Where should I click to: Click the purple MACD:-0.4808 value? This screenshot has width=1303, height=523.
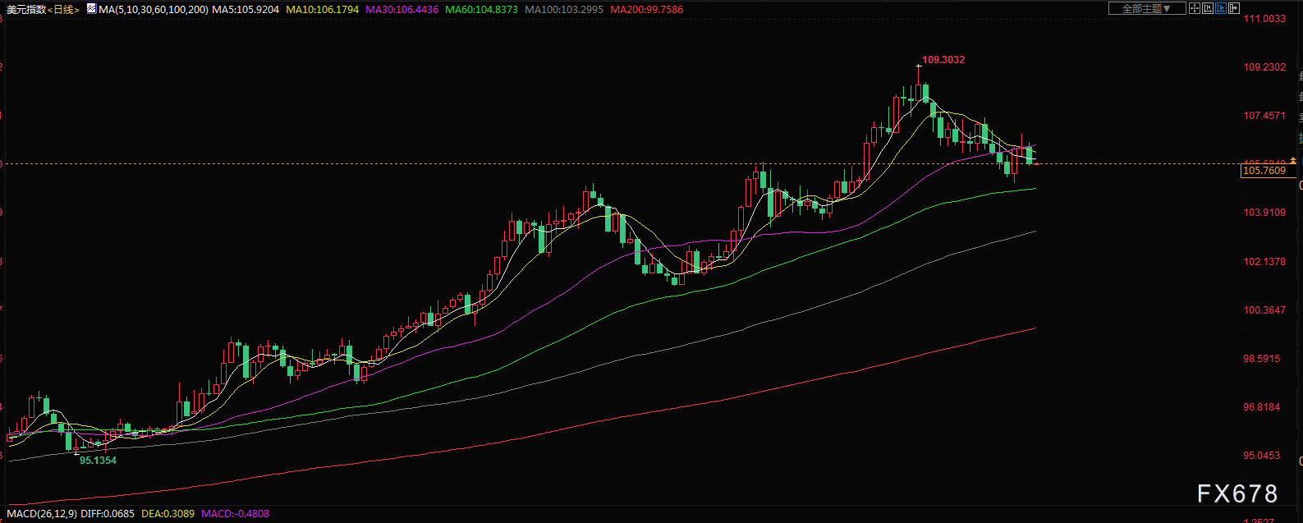point(235,514)
